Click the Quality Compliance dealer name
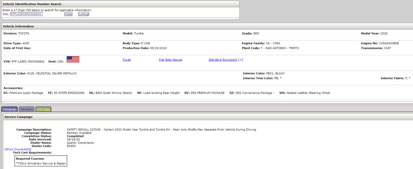Image resolution: width=413 pixels, height=169 pixels. pyautogui.click(x=80, y=143)
